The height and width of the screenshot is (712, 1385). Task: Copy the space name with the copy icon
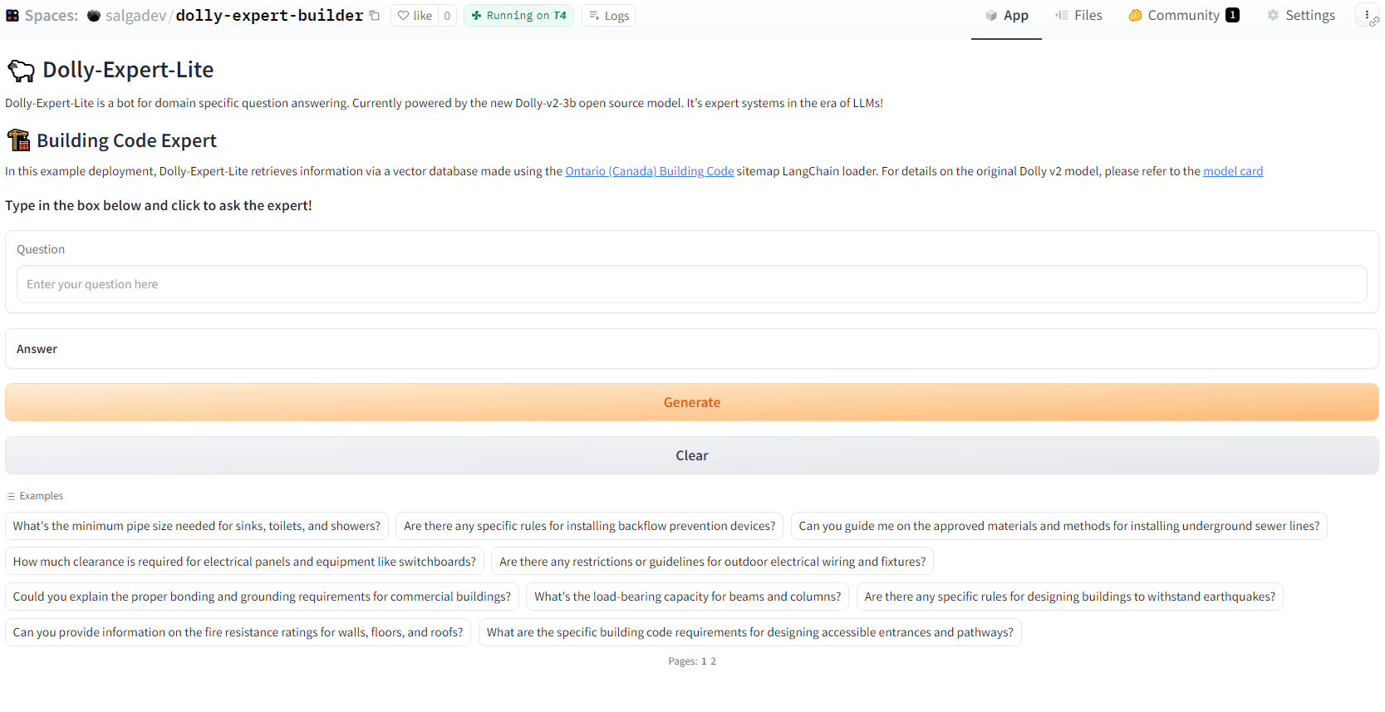375,16
